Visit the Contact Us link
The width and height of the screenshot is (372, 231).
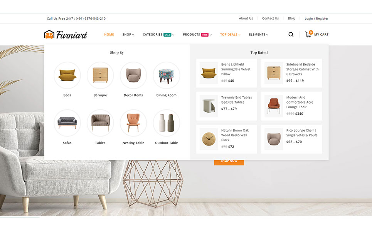tap(270, 18)
